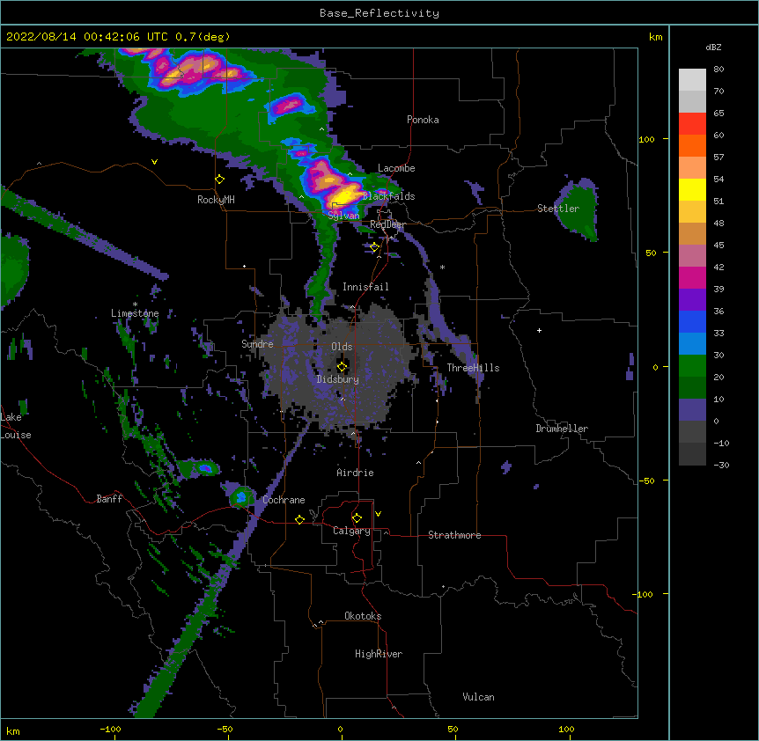Pick the purple 36-39 dBZ legend swatch
This screenshot has height=741, width=759.
pos(692,300)
